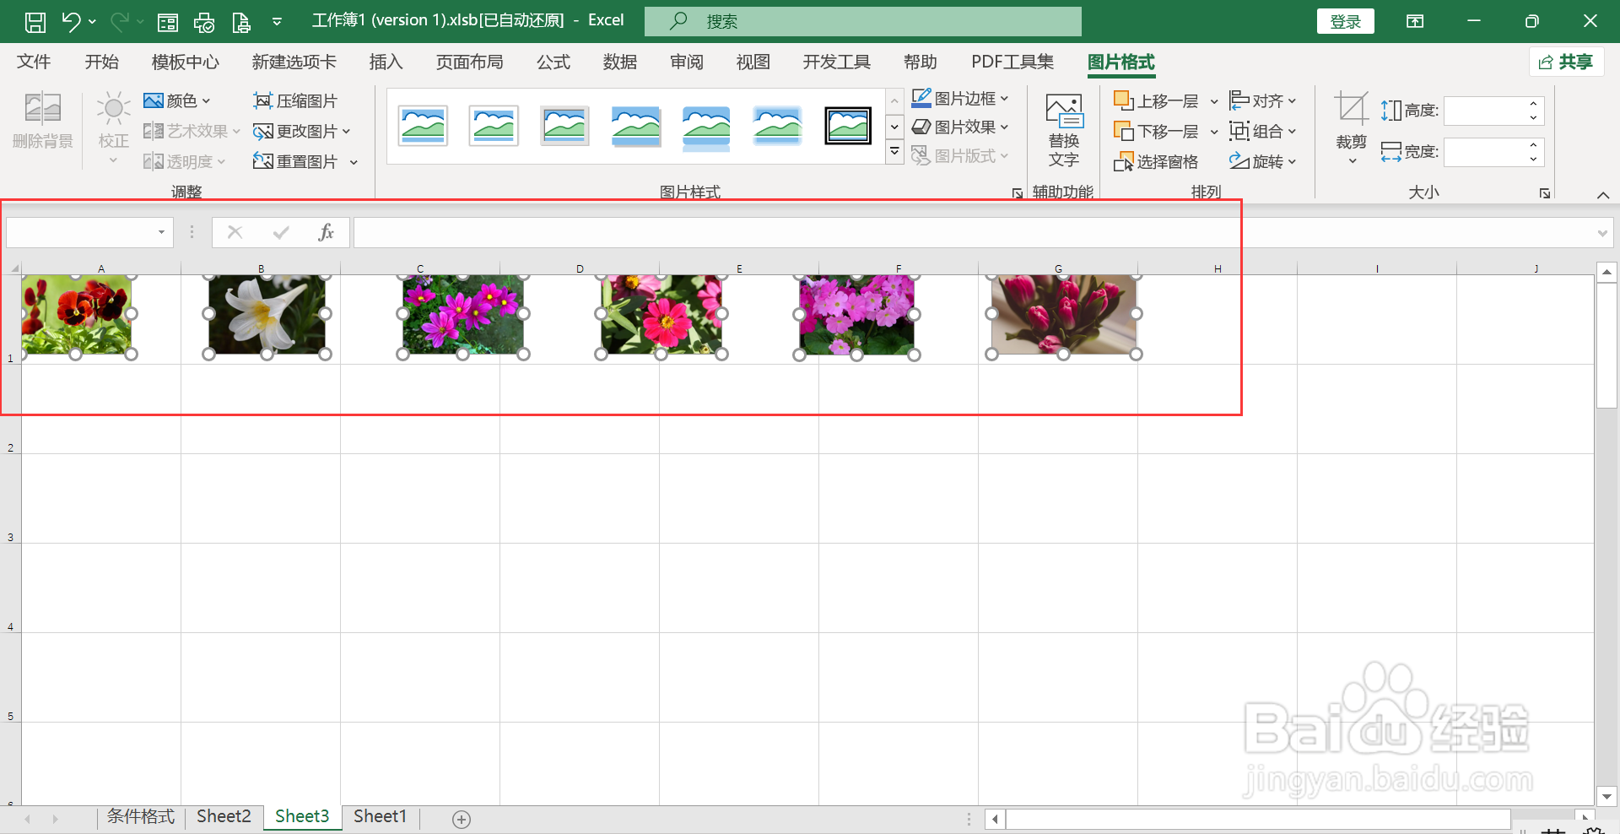Open Change Picture (更改图片) dropdown
The height and width of the screenshot is (834, 1620).
click(301, 131)
